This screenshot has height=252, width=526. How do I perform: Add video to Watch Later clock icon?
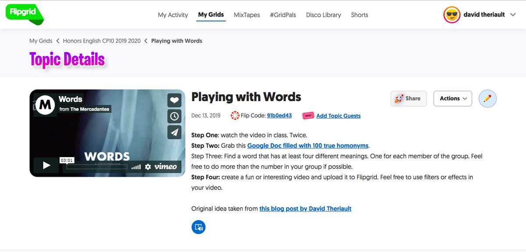pos(174,116)
